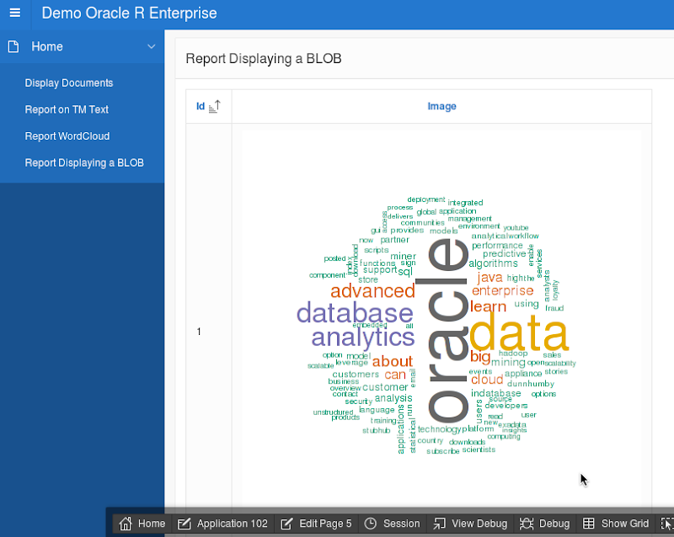Toggle the hamburger navigation menu
The height and width of the screenshot is (537, 674).
(15, 13)
